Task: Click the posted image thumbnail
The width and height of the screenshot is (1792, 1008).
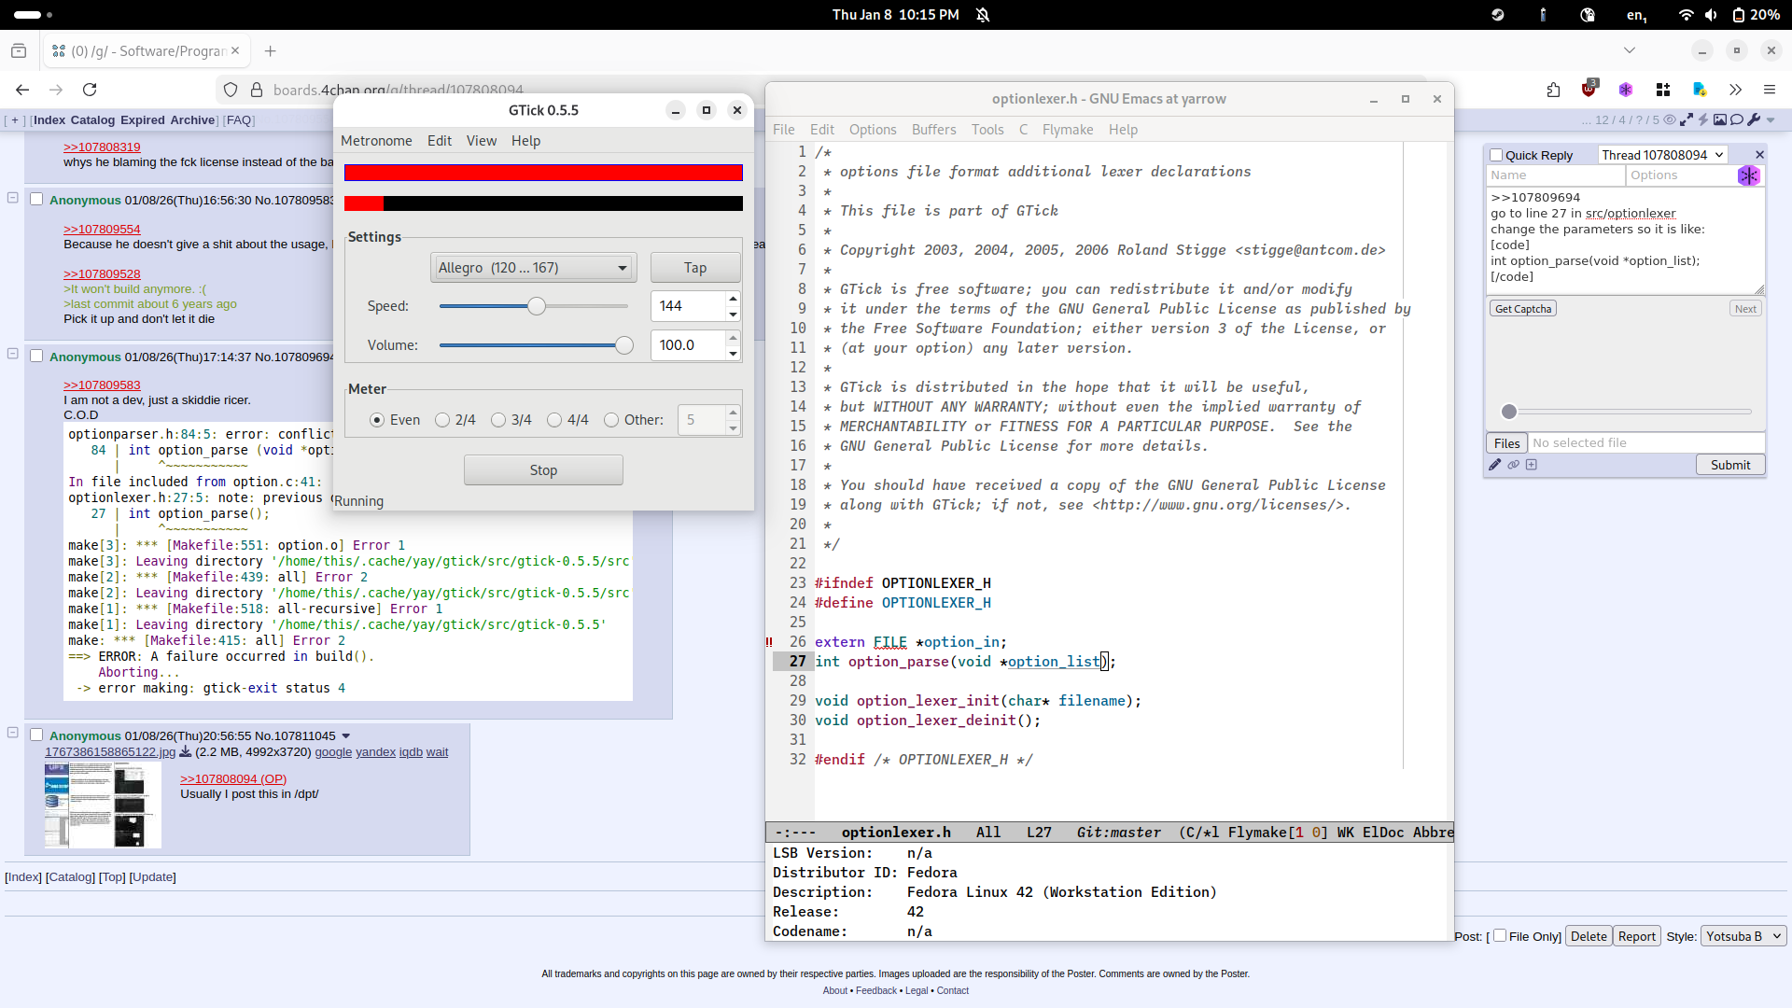Action: tap(103, 805)
